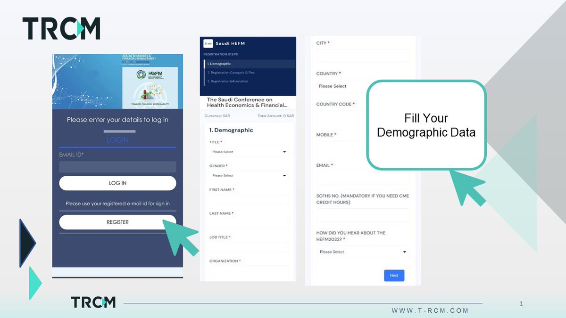Click the ORGANIZATION text field

pyautogui.click(x=249, y=270)
